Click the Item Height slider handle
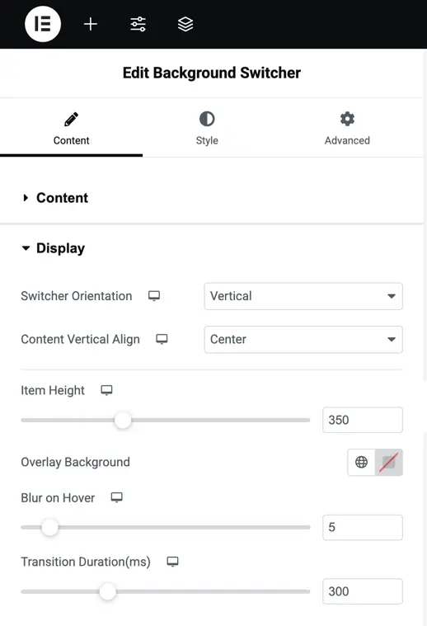 [123, 420]
